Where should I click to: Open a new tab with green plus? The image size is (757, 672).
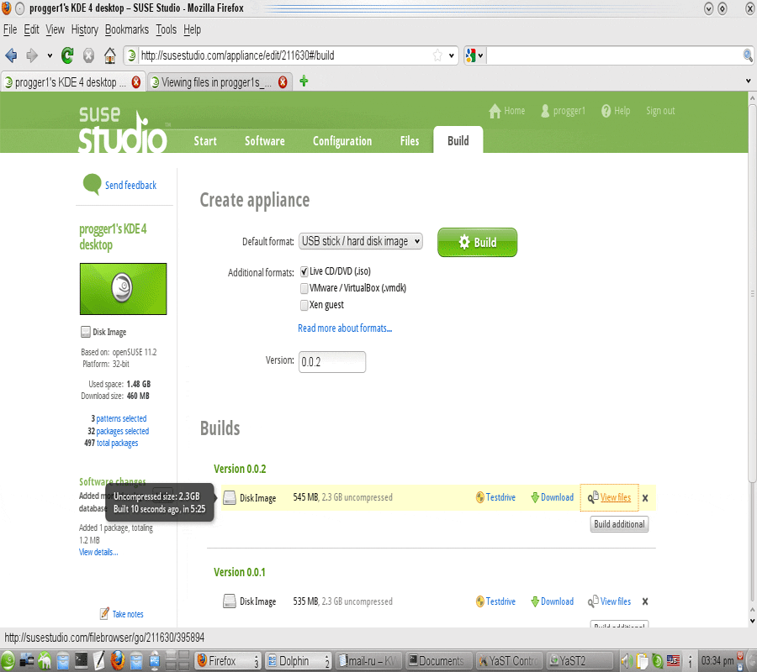point(304,81)
